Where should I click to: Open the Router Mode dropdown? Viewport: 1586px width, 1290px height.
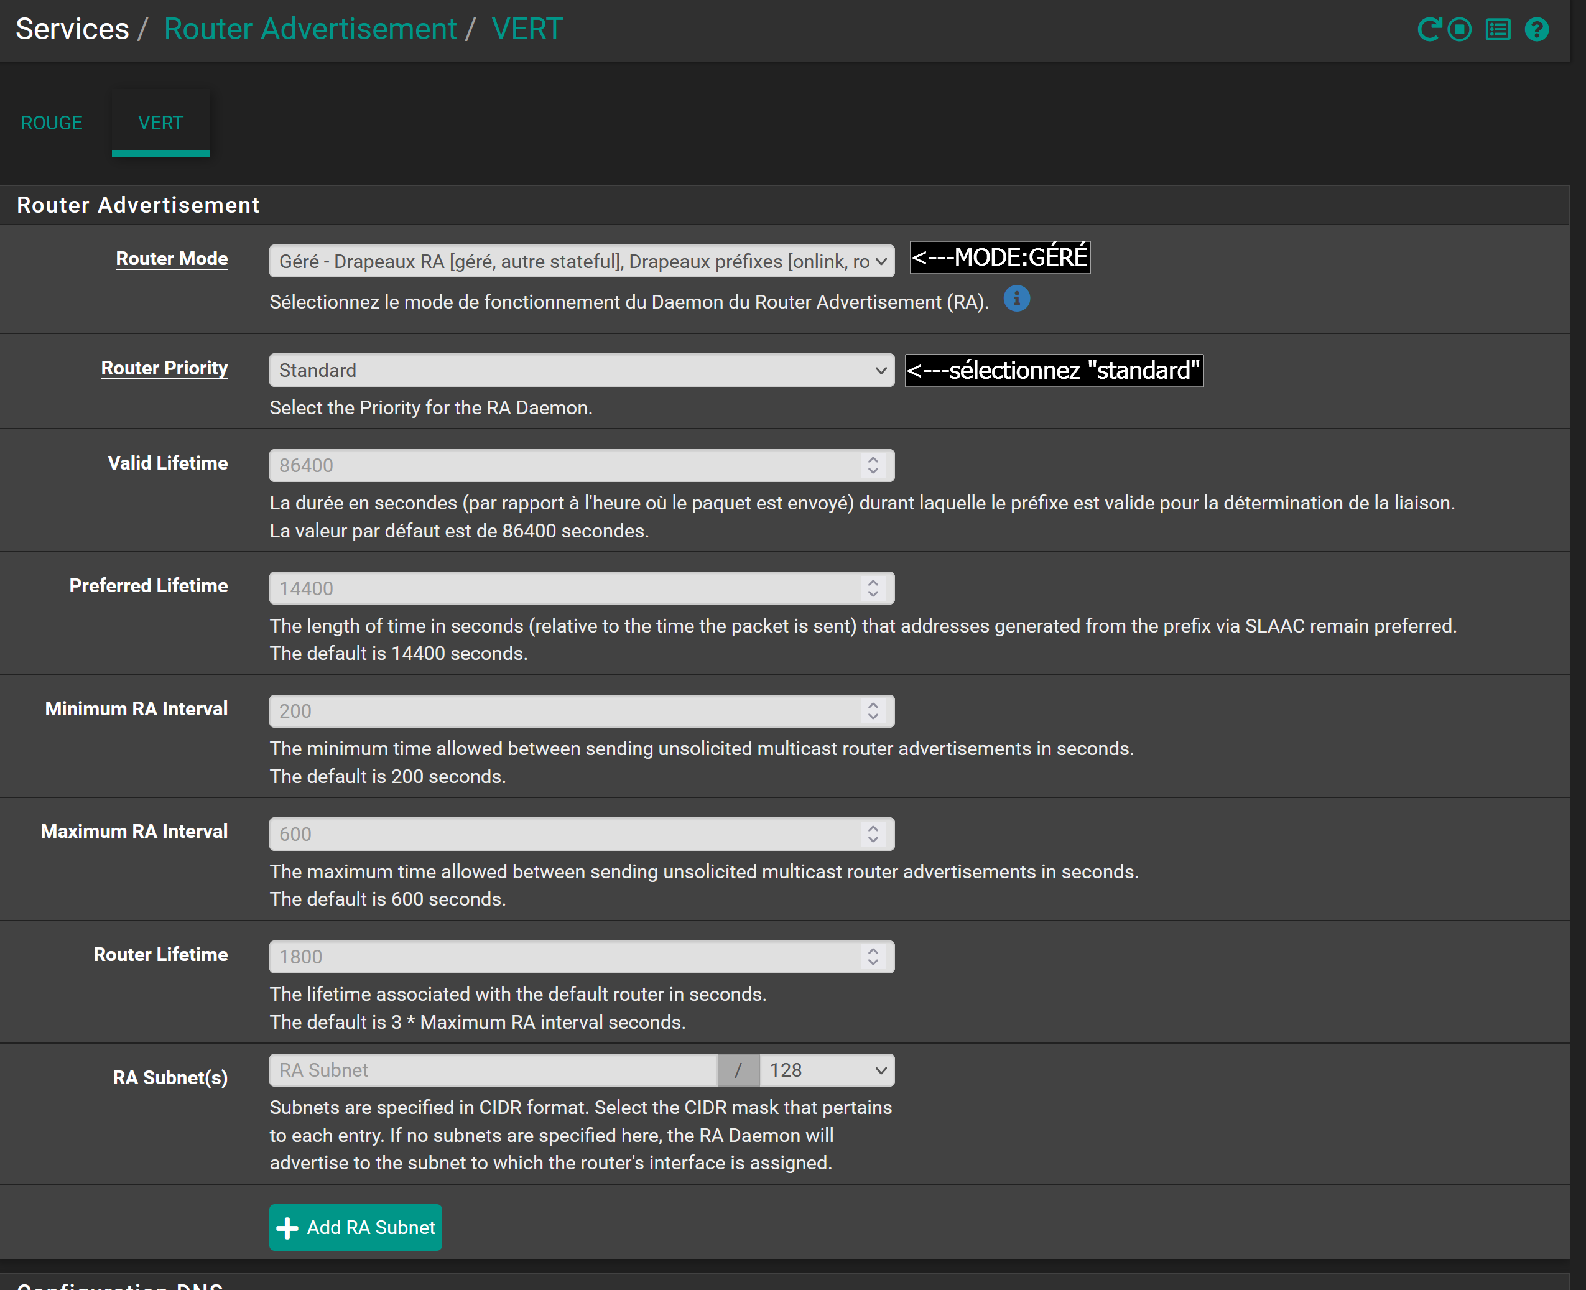pos(581,262)
